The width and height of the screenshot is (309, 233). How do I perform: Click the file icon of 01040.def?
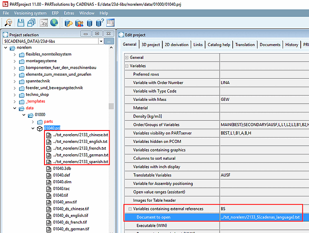(49, 175)
